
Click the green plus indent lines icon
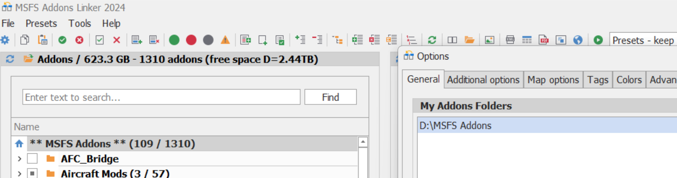coord(300,39)
